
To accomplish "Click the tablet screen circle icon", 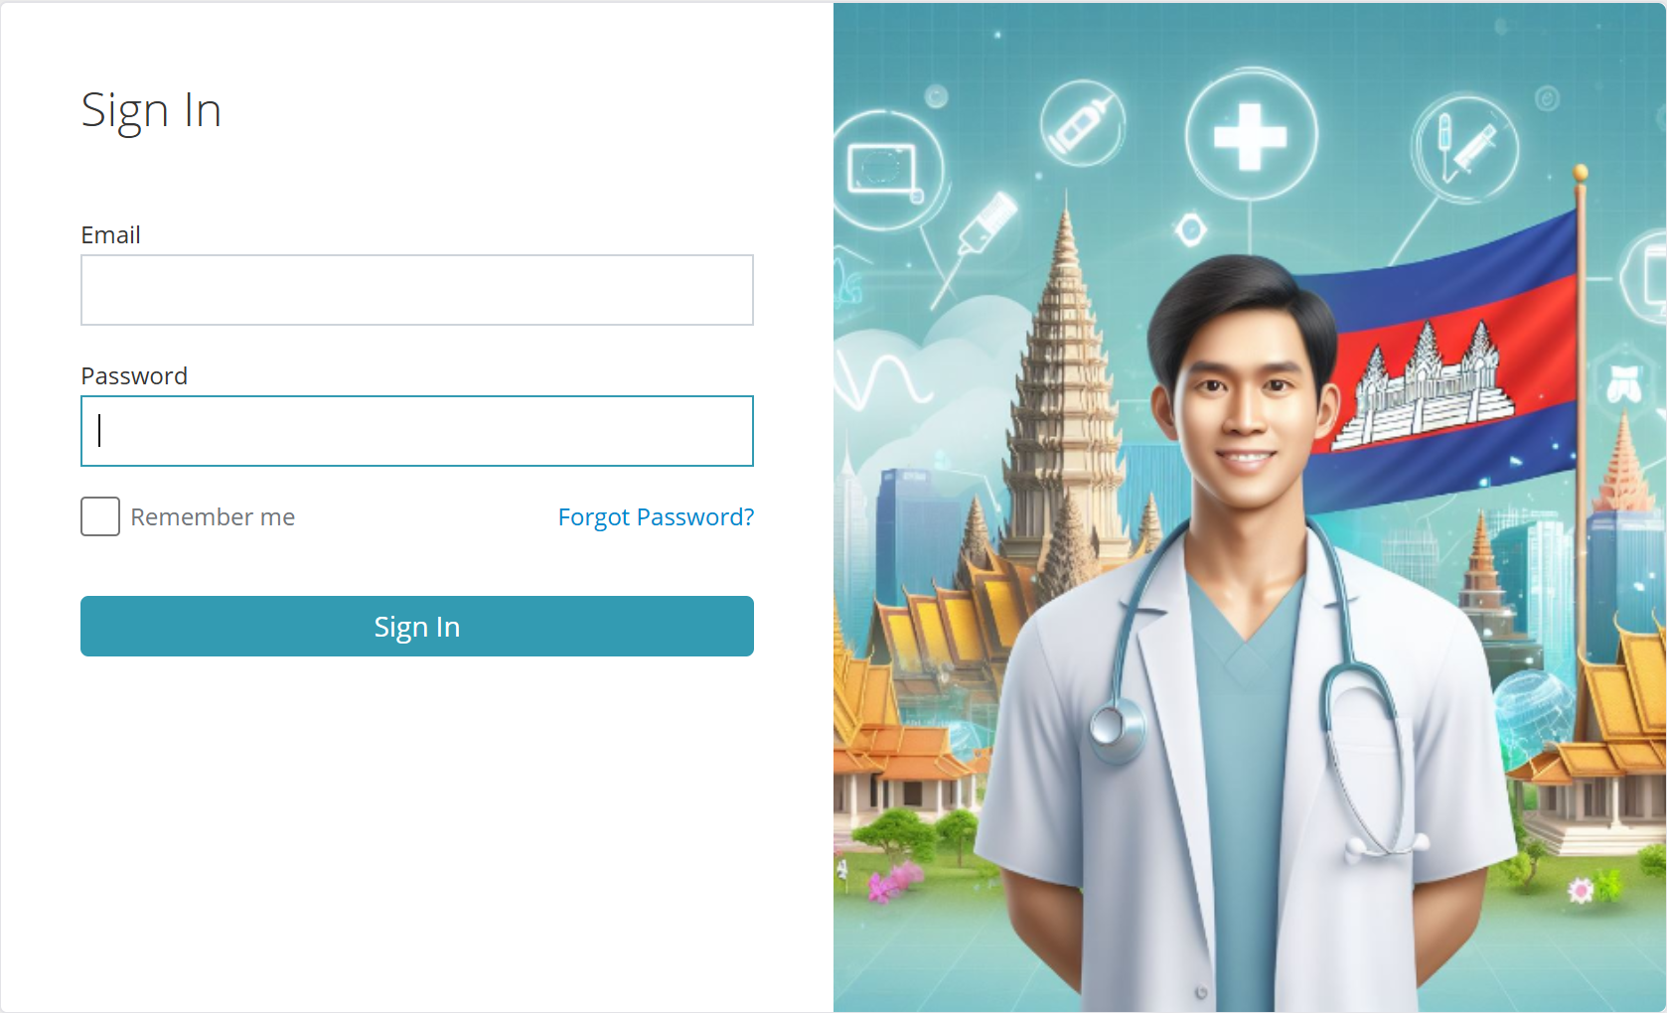I will click(882, 170).
